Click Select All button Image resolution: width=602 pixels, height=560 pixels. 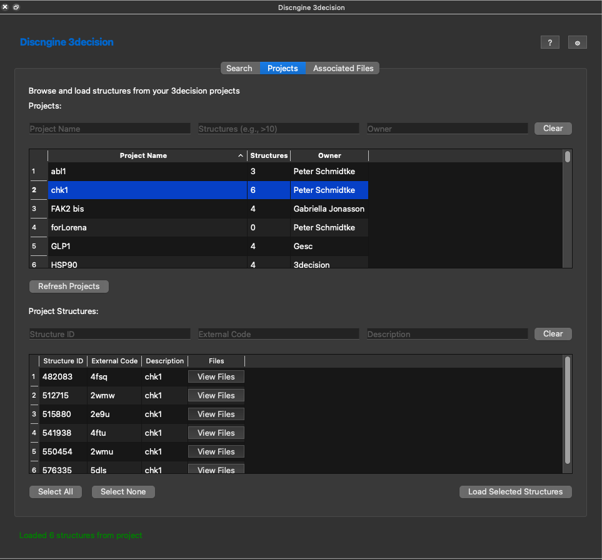56,492
